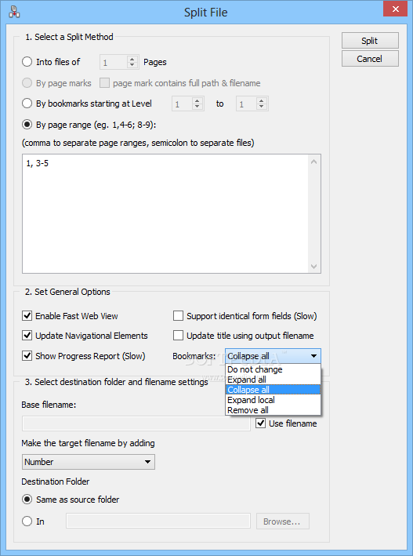
Task: Click the disabled Browse... button
Action: (283, 521)
